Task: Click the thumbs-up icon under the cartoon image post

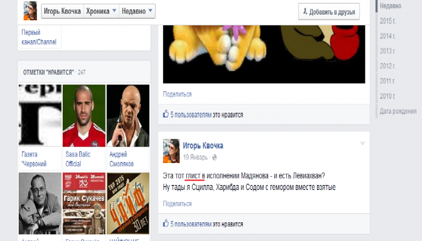Action: (x=166, y=114)
